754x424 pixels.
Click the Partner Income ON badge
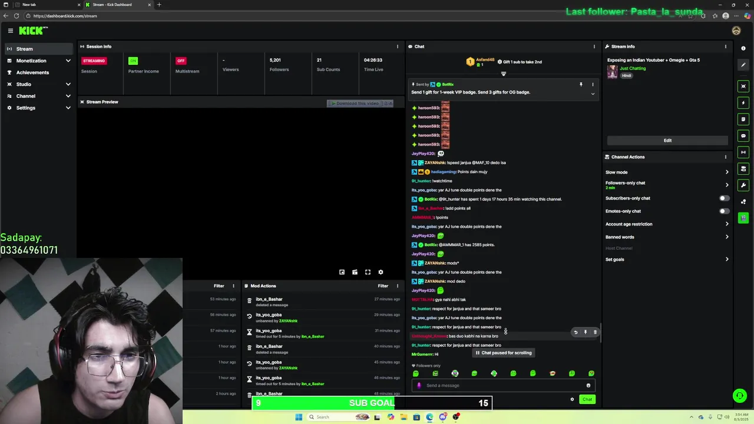click(133, 61)
